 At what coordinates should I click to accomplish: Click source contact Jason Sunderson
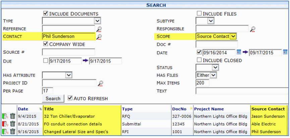pyautogui.click(x=268, y=116)
